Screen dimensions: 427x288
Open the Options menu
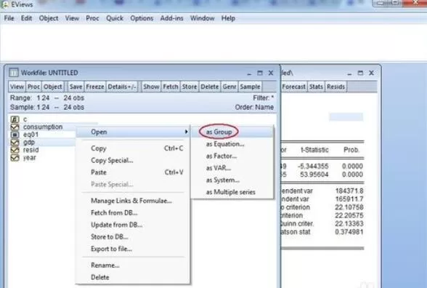click(142, 18)
